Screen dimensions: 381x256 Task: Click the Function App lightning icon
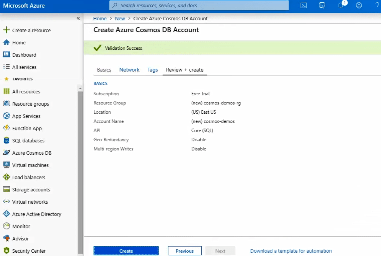(6, 128)
